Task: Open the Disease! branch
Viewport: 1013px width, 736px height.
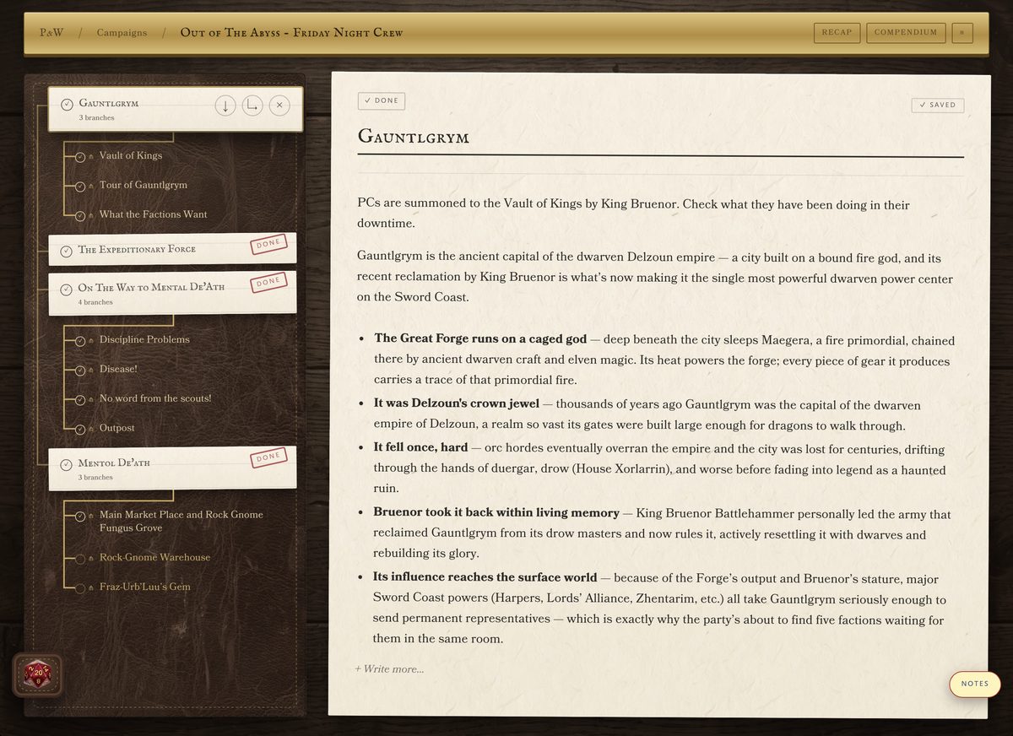Action: [x=118, y=369]
